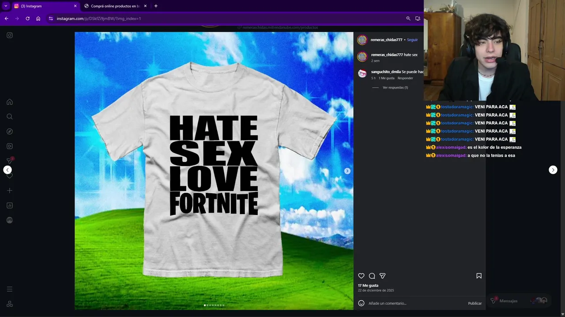Image resolution: width=565 pixels, height=317 pixels.
Task: Open Instagram Search in sidebar
Action: [x=10, y=117]
